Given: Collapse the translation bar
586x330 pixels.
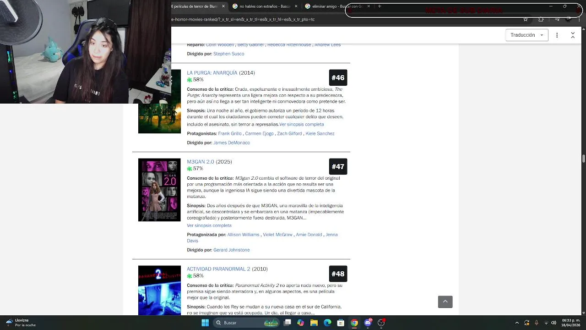Looking at the screenshot, I should click(x=573, y=35).
